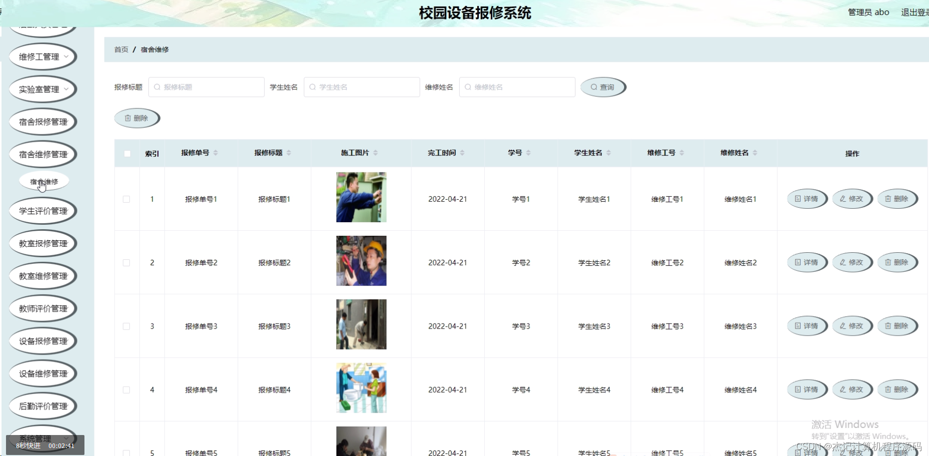Click the 管理员 abo account label
Viewport: 929px width, 456px height.
(x=869, y=12)
